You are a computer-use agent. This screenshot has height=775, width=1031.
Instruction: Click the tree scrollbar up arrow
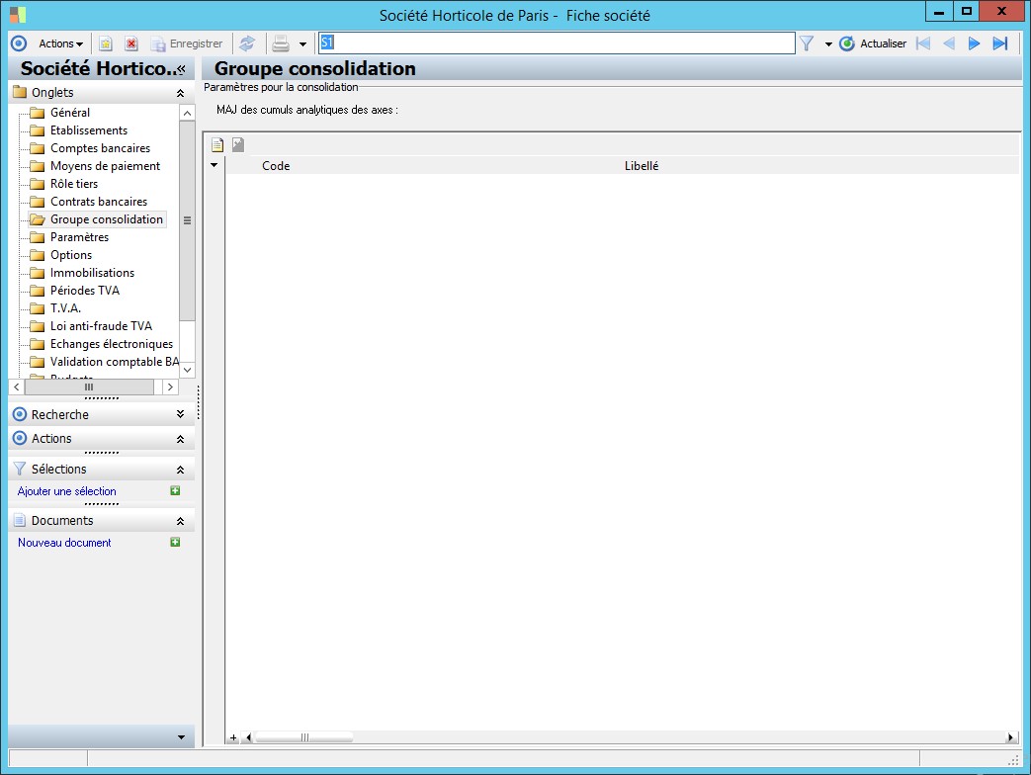pyautogui.click(x=188, y=113)
